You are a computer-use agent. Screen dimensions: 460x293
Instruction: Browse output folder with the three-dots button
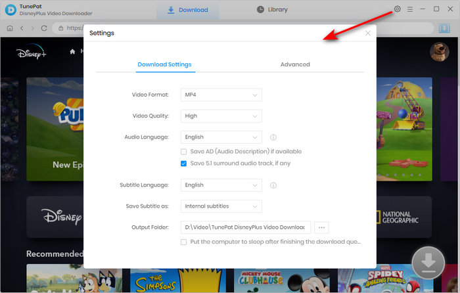(321, 227)
